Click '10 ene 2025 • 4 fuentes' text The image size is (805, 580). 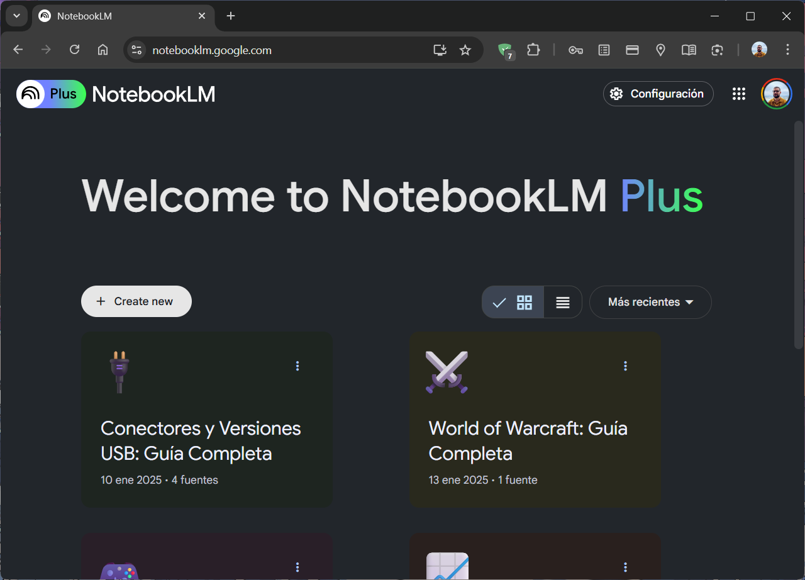tap(159, 480)
